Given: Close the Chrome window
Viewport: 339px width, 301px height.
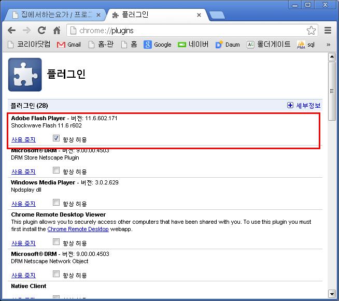Looking at the screenshot, I should coord(326,5).
